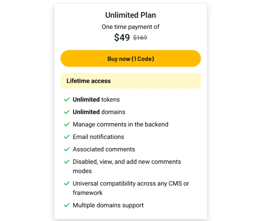Click the checkmark beside Multiple domains support
The height and width of the screenshot is (221, 266).
(67, 205)
